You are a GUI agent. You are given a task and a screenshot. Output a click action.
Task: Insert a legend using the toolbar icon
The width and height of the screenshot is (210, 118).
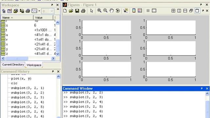pos(140,10)
